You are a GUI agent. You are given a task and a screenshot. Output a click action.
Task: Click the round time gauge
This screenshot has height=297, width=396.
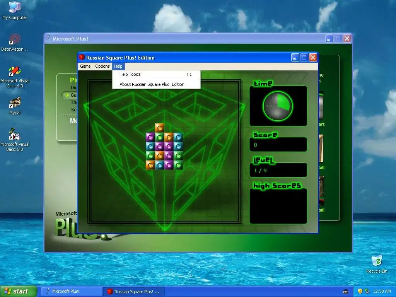pos(278,106)
